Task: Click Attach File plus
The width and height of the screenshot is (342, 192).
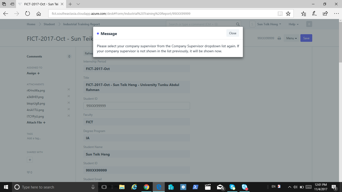Action: [x=36, y=122]
